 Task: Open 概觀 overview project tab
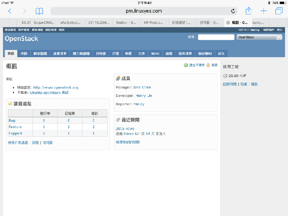tap(11, 53)
